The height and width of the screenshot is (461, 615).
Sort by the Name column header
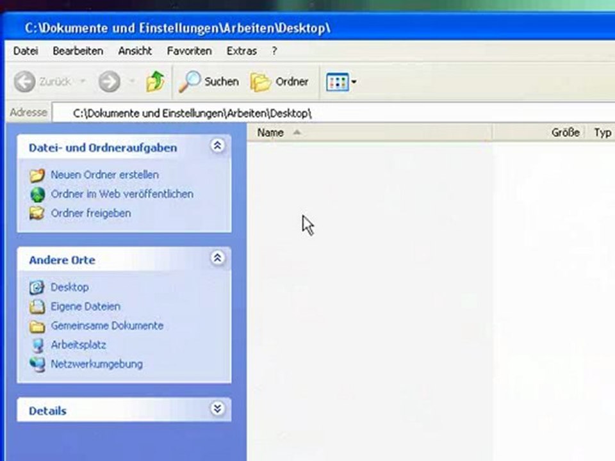coord(370,133)
